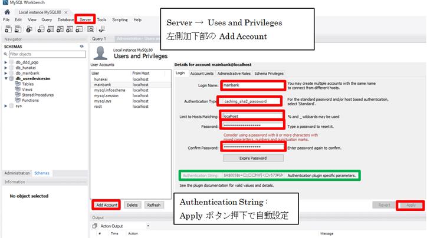Create a new schema toolbar icon

(41, 29)
